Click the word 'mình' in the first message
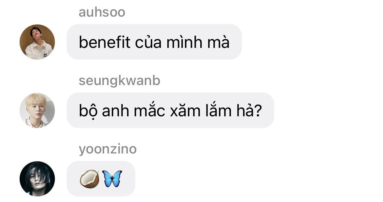 [x=185, y=42]
